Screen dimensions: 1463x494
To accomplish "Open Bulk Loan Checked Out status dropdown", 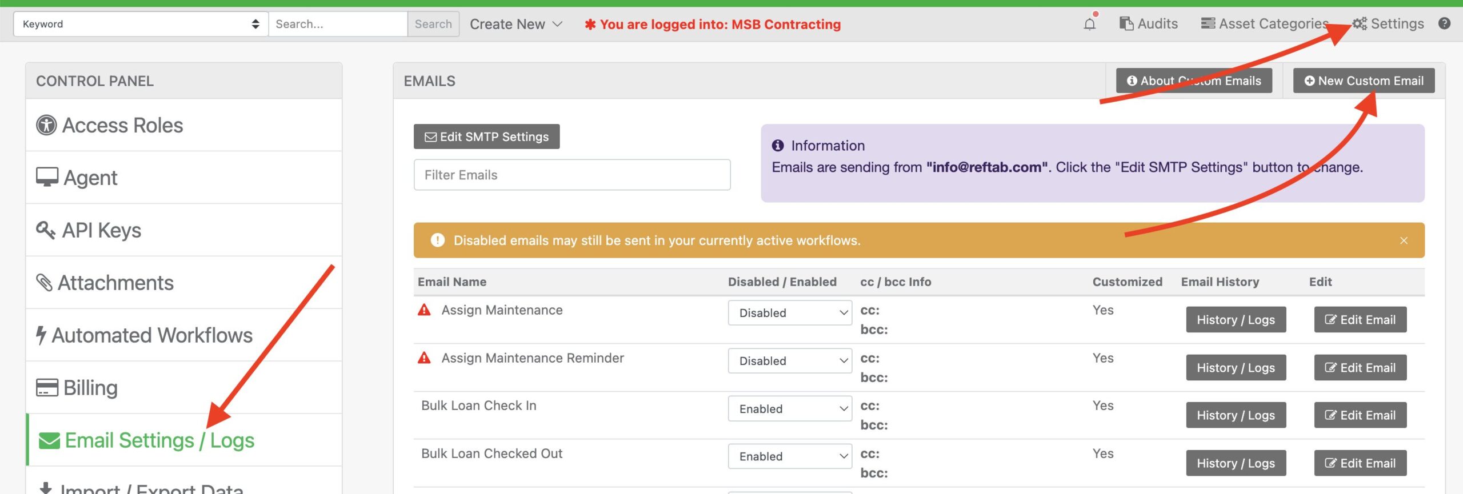I will pos(790,456).
